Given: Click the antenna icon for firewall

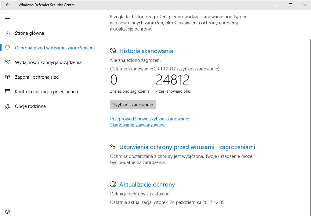Looking at the screenshot, I should 8,77.
